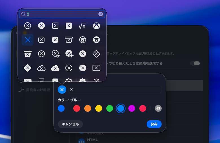
Task: Choose the outline xmark cloud icon
Action: [41, 68]
